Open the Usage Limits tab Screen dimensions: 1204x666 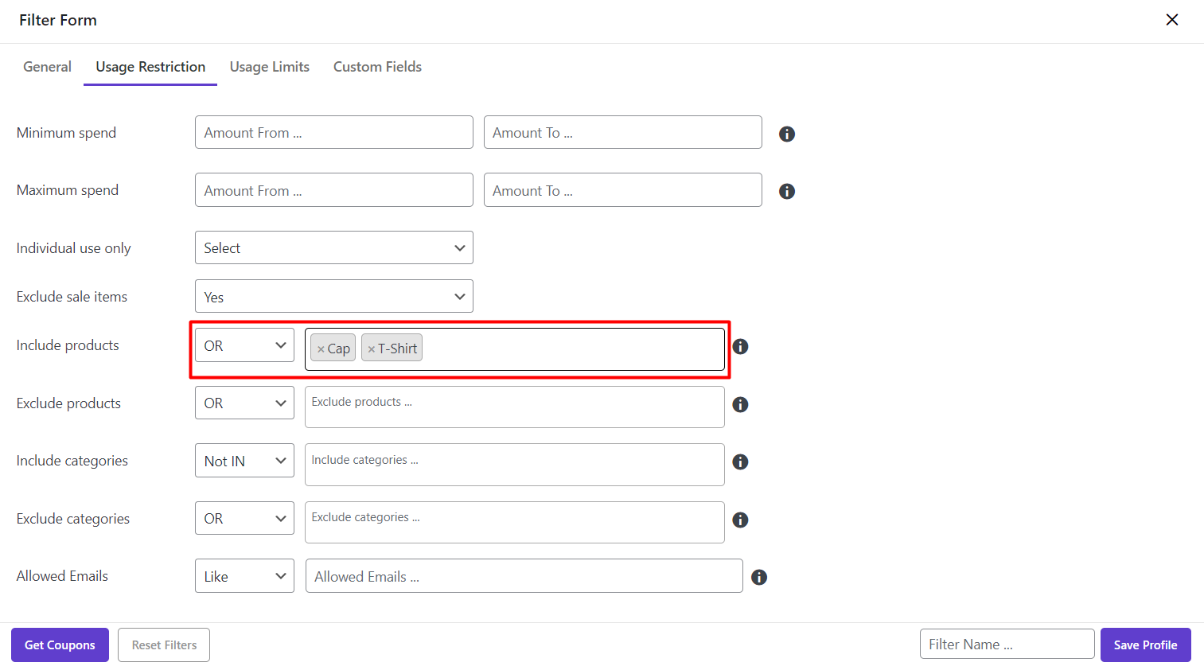pyautogui.click(x=269, y=67)
